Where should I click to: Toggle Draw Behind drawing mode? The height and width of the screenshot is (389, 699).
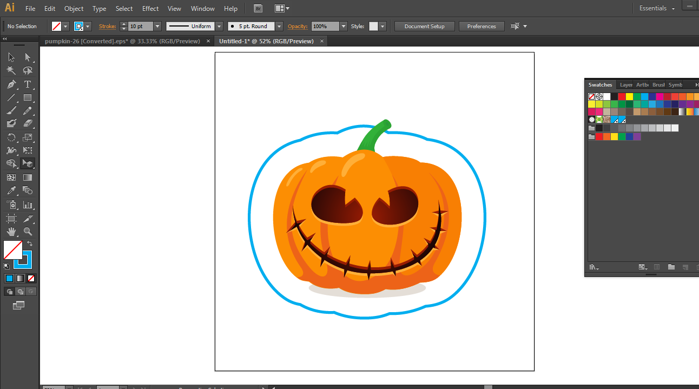(21, 292)
